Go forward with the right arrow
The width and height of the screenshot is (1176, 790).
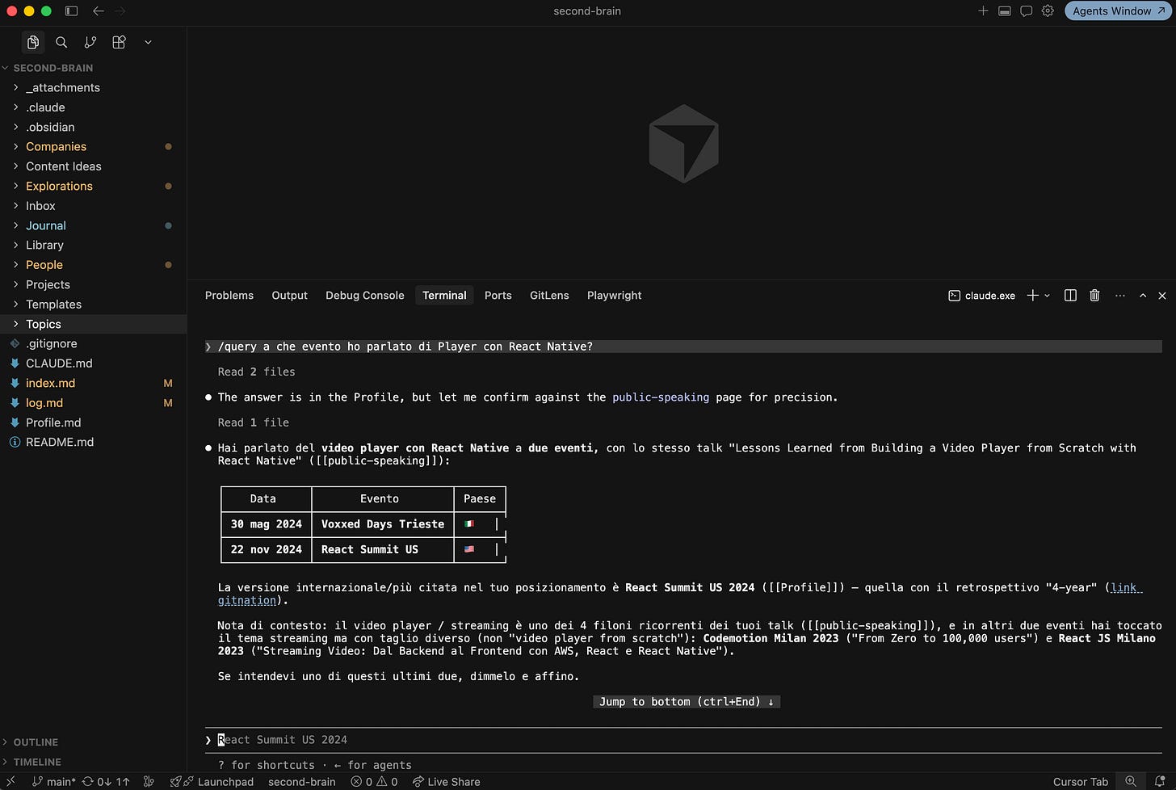[x=121, y=11]
